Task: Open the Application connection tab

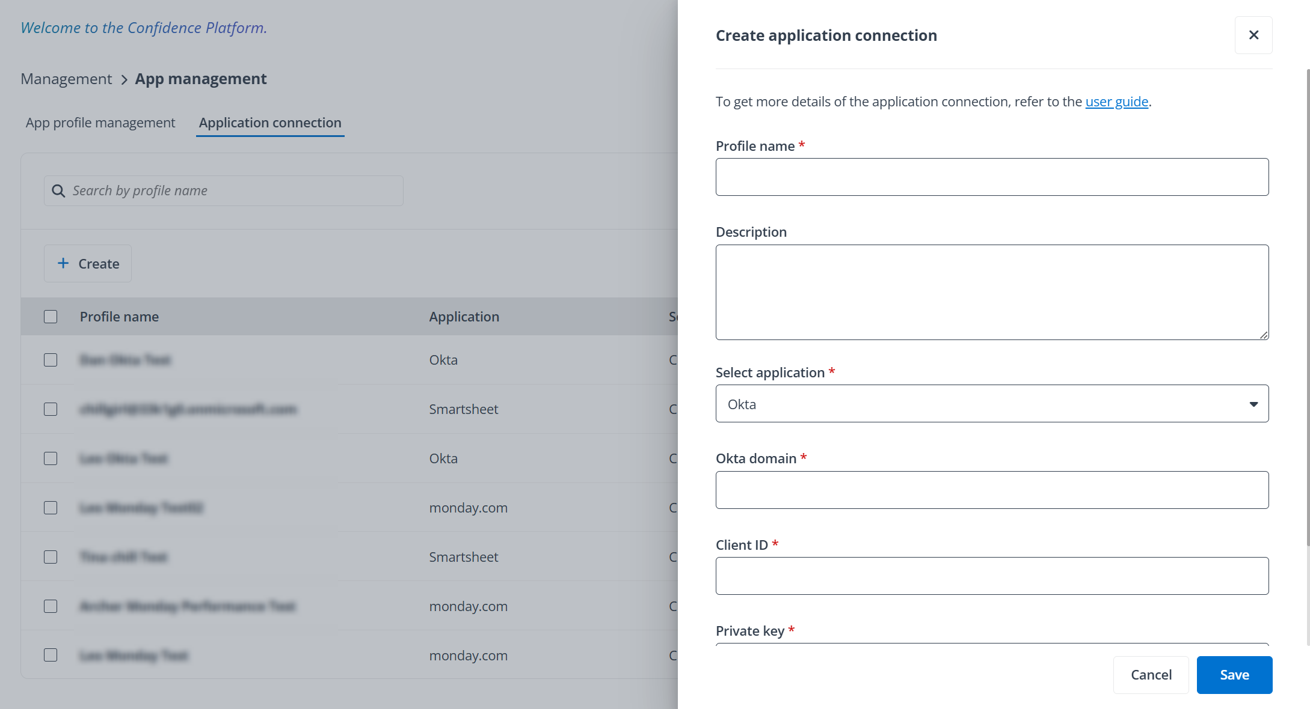Action: pyautogui.click(x=270, y=122)
